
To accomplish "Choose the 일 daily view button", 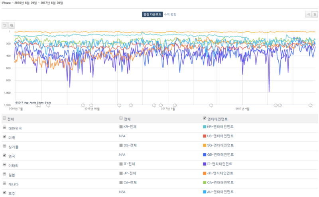I will pyautogui.click(x=315, y=14).
